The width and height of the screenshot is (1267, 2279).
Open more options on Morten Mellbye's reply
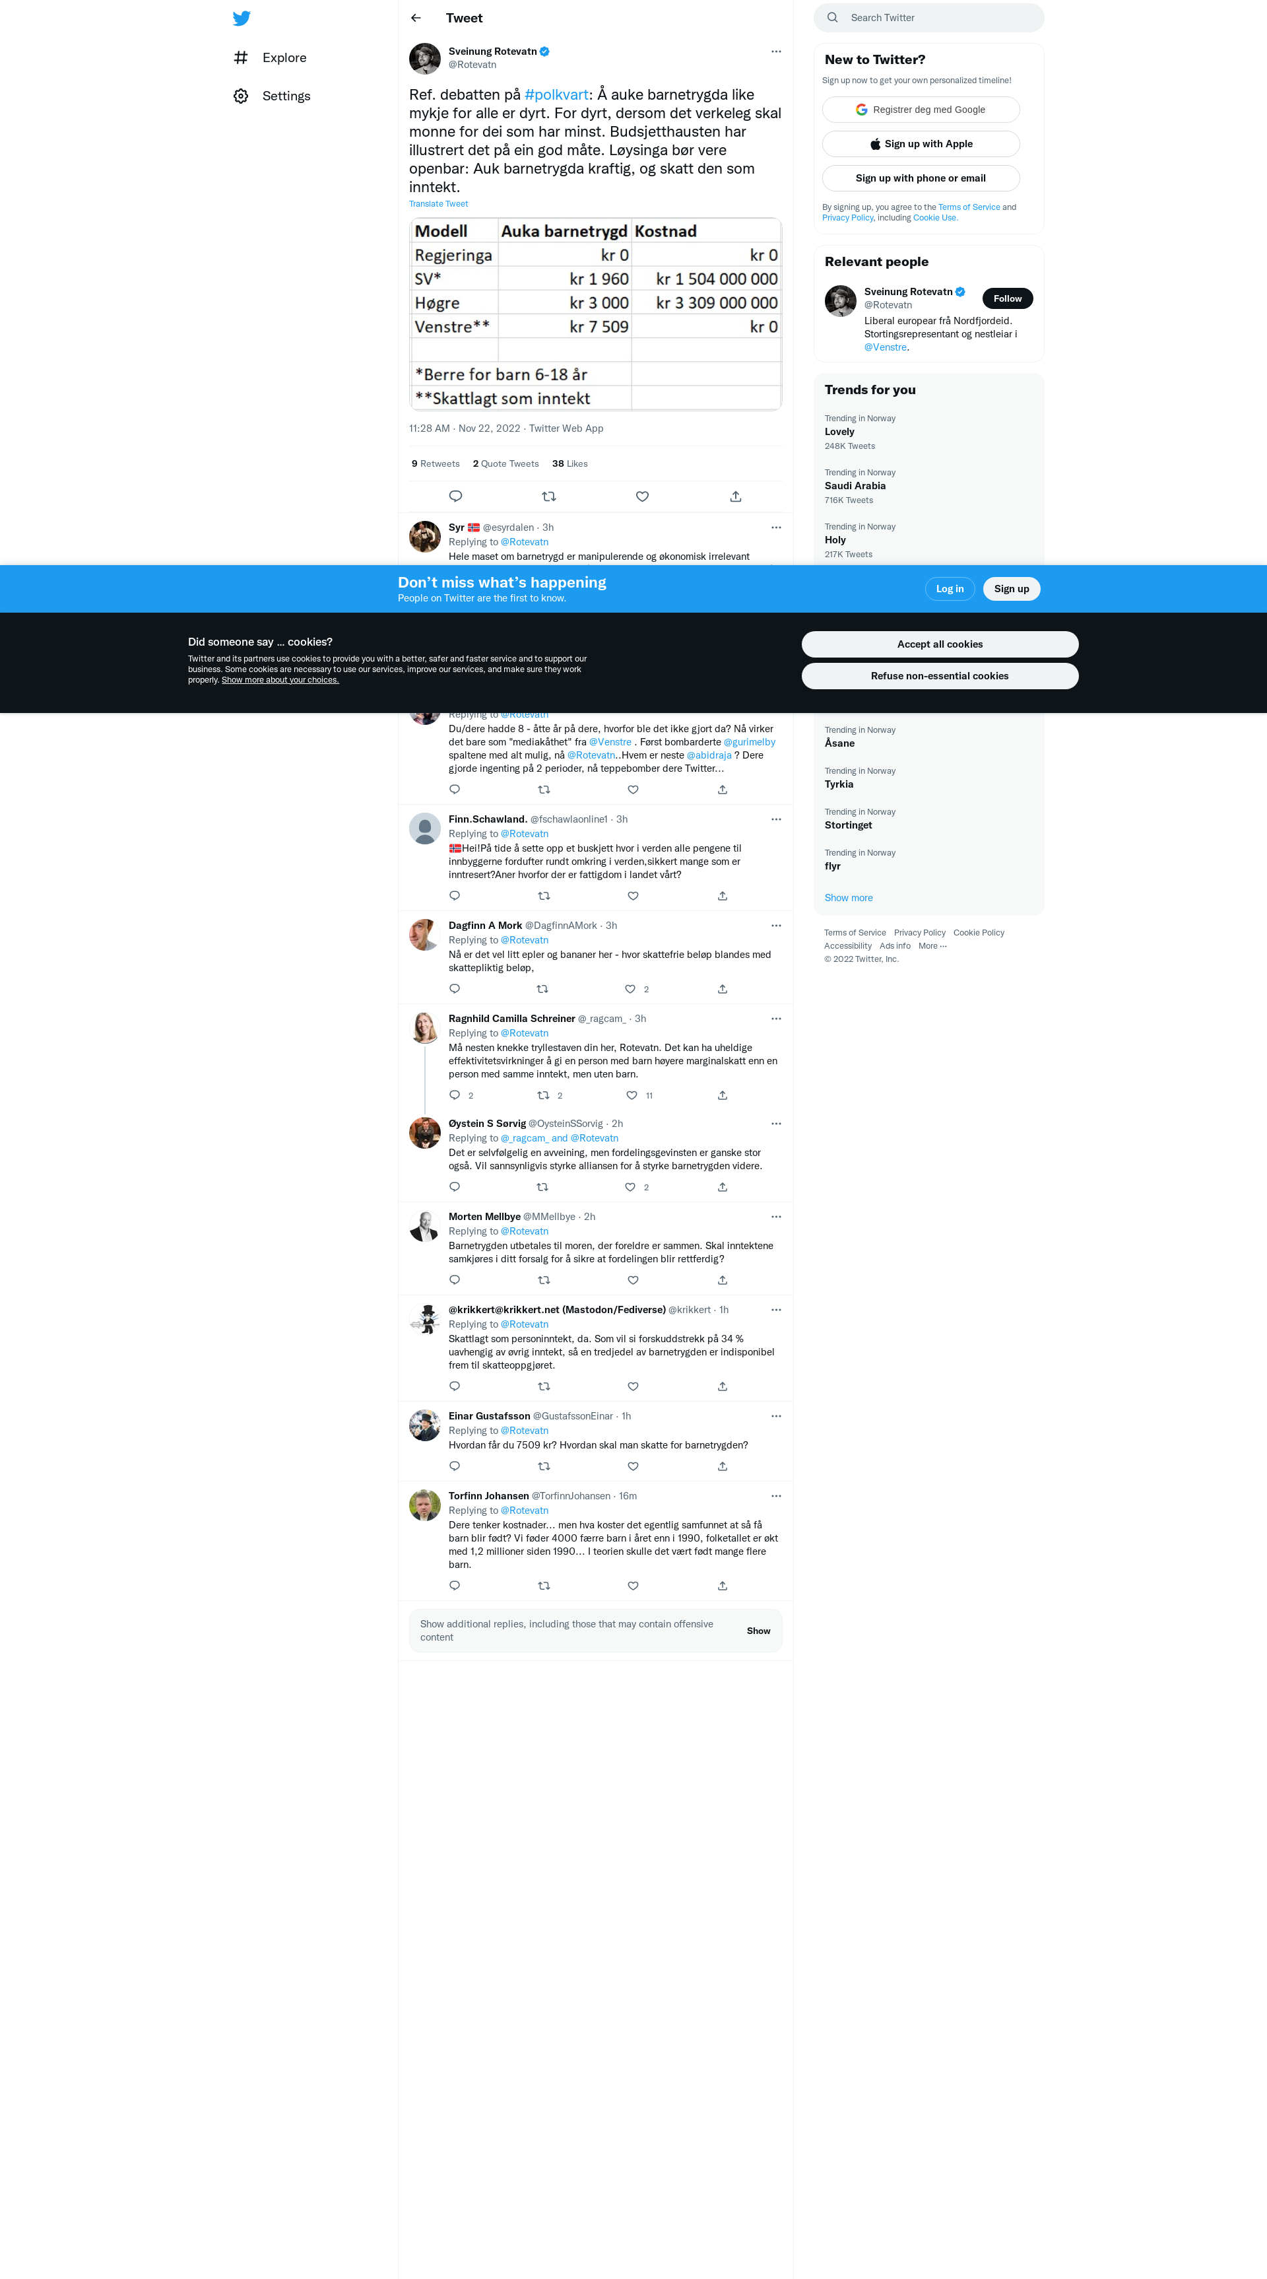point(775,1217)
